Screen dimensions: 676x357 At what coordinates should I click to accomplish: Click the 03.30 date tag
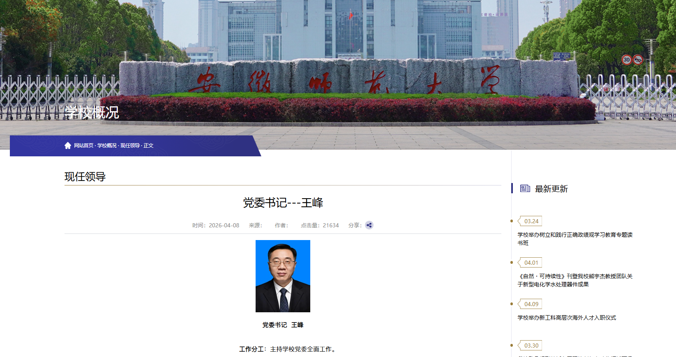[x=530, y=346]
